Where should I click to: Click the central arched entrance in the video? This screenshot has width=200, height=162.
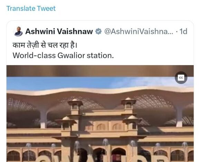pyautogui.click(x=118, y=155)
